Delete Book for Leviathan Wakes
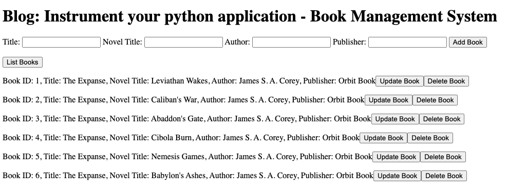The image size is (507, 194). coord(446,81)
